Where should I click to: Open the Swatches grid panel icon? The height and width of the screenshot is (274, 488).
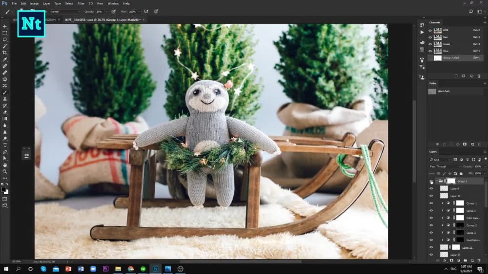422,49
